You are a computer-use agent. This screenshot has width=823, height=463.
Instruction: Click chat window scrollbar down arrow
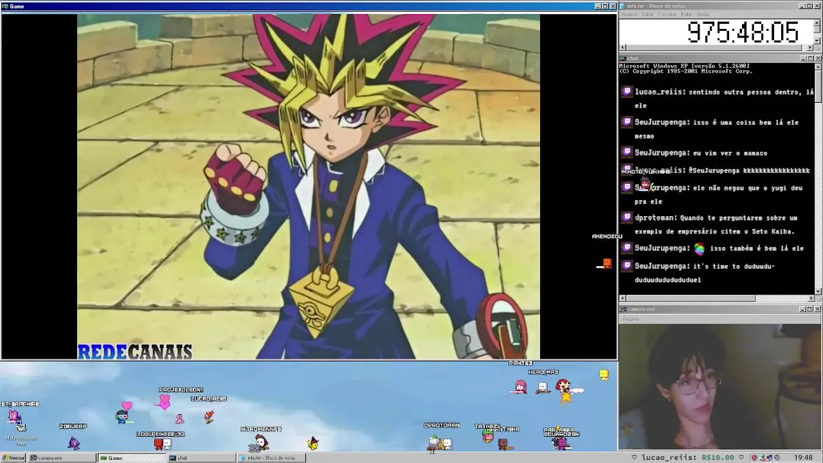coord(818,291)
